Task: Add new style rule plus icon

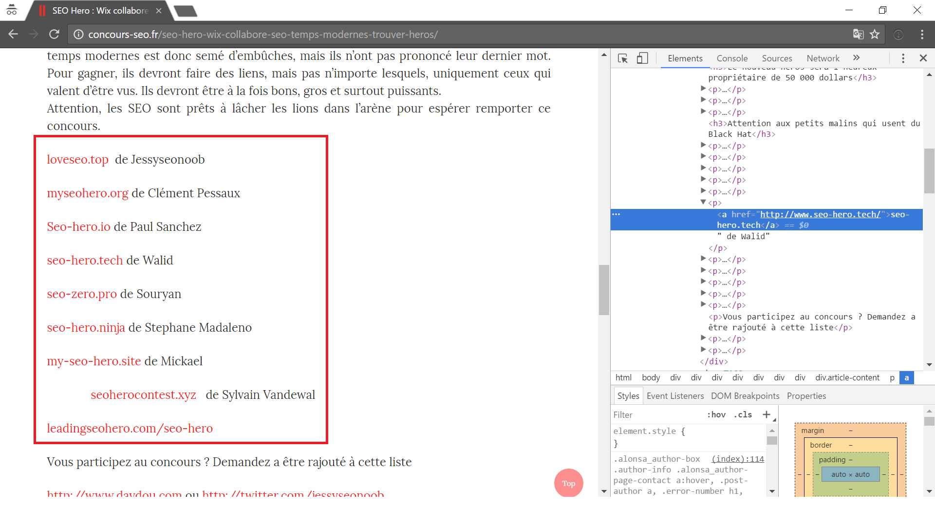Action: [x=767, y=414]
